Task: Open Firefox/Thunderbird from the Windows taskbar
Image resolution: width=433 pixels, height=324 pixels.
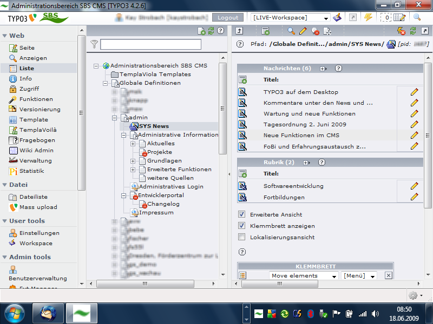Action: (x=48, y=313)
